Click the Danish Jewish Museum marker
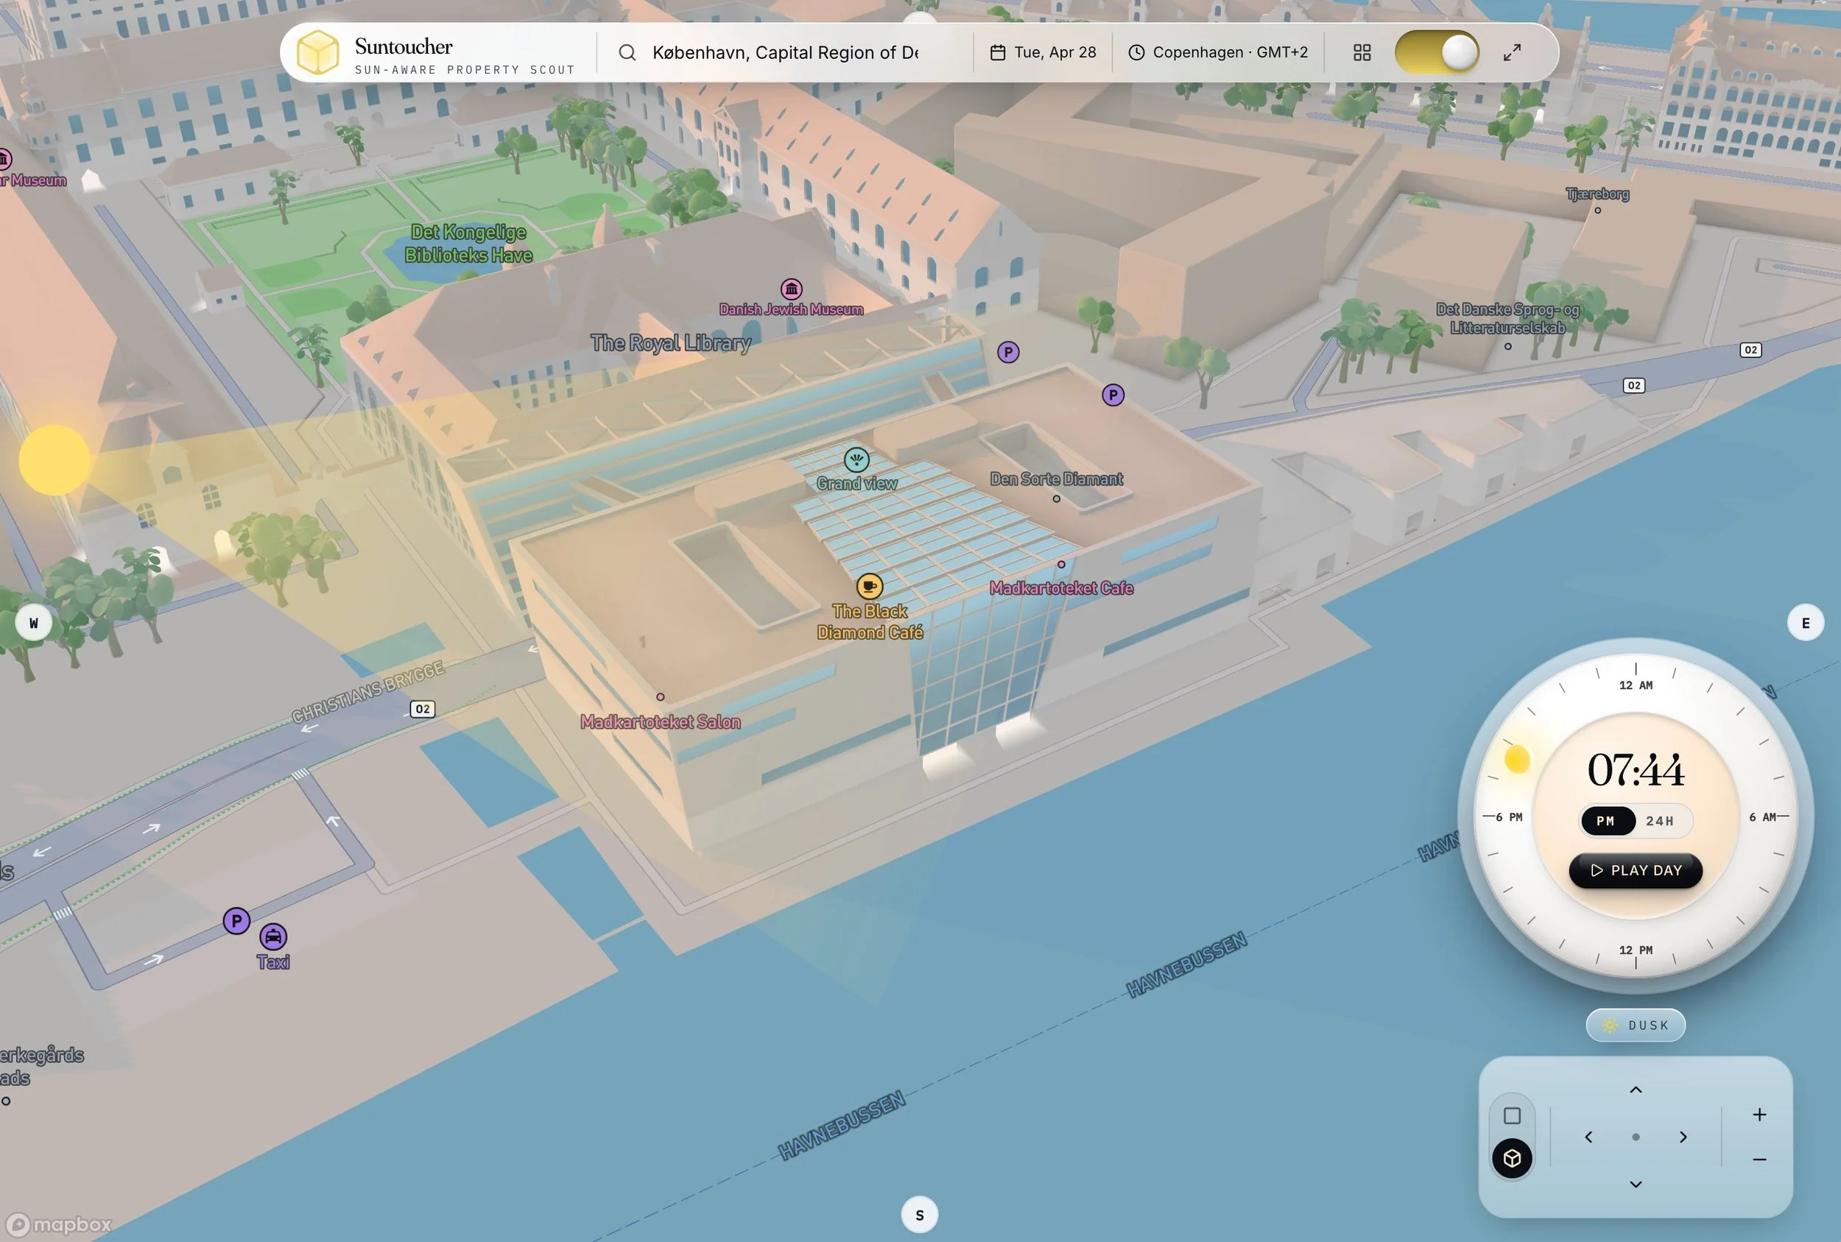1841x1242 pixels. coord(791,289)
